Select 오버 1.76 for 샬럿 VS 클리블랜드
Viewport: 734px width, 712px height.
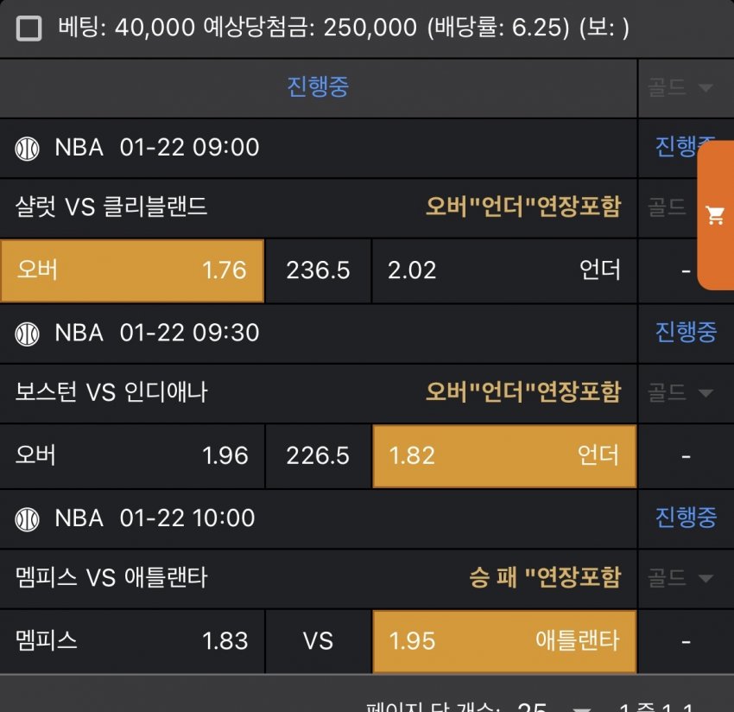pyautogui.click(x=132, y=270)
